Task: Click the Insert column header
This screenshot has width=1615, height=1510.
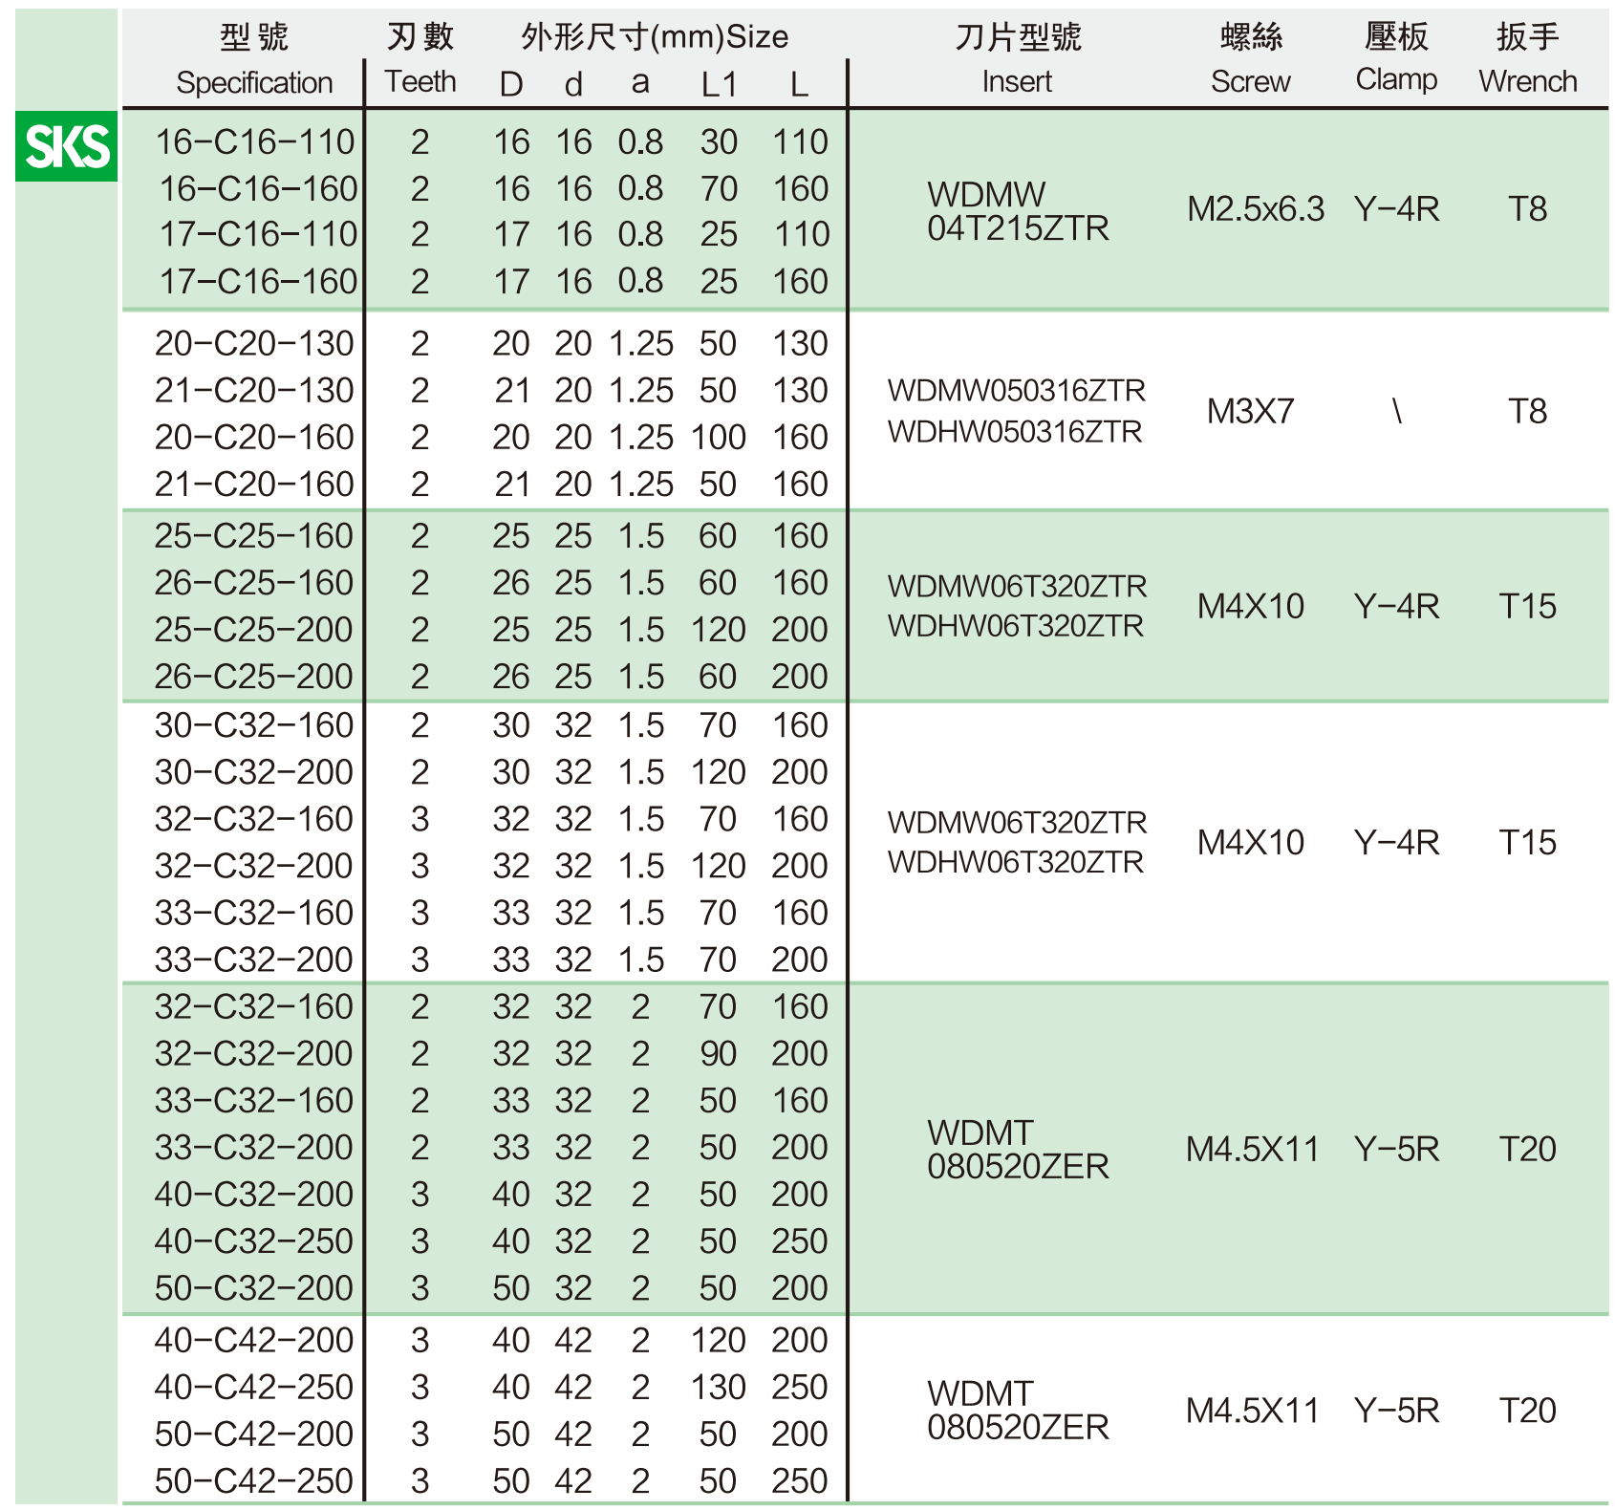Action: tap(1017, 82)
